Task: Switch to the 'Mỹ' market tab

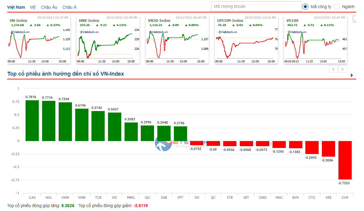Action: [x=32, y=7]
